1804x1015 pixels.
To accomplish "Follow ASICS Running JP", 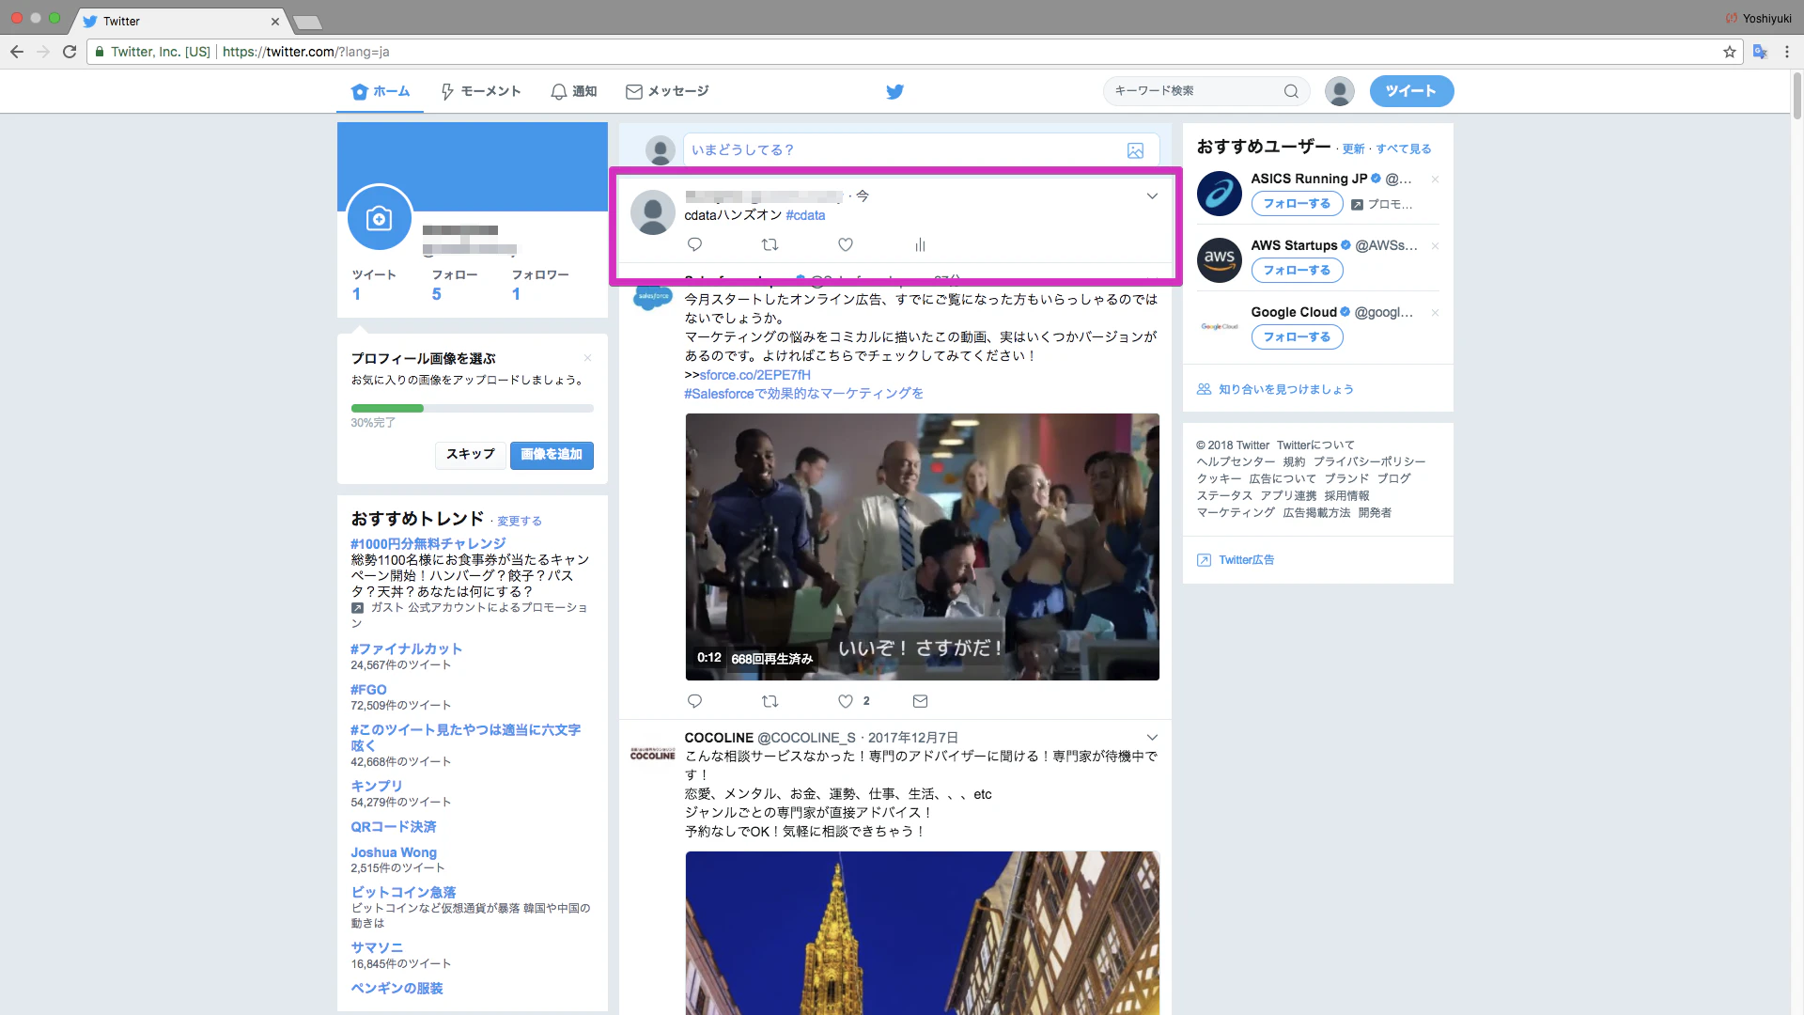I will tap(1297, 204).
